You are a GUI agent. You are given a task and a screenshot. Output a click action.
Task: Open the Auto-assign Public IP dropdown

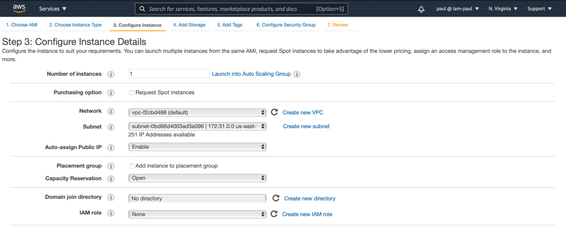[197, 147]
